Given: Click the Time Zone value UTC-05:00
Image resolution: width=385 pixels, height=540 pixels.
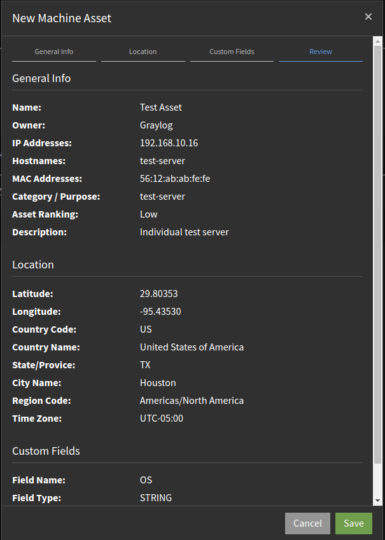Looking at the screenshot, I should [162, 419].
